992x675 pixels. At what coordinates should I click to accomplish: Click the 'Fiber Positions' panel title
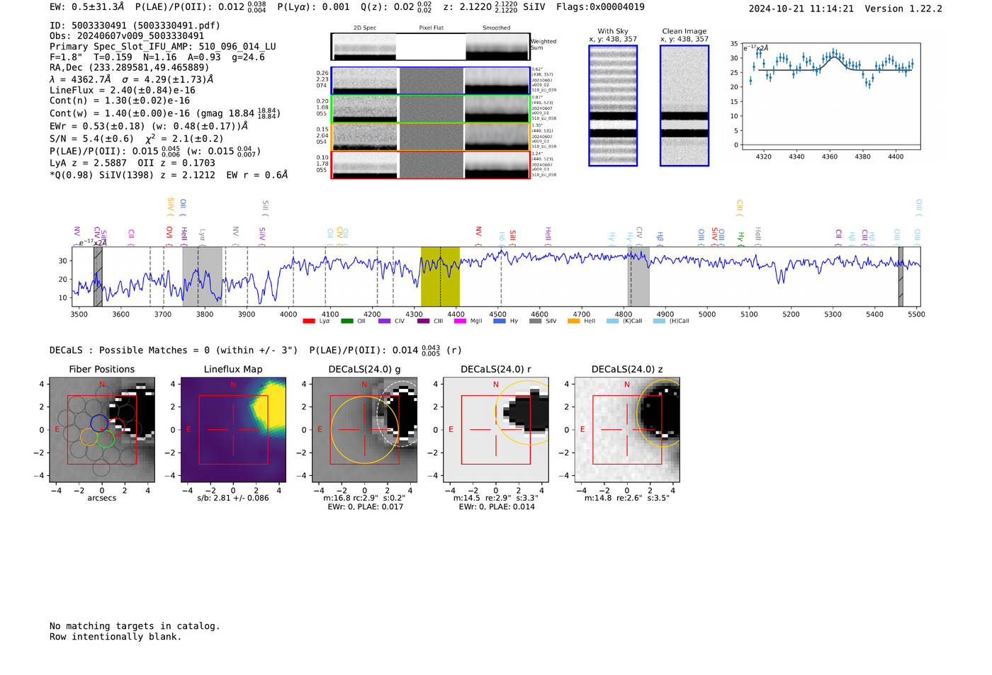102,369
